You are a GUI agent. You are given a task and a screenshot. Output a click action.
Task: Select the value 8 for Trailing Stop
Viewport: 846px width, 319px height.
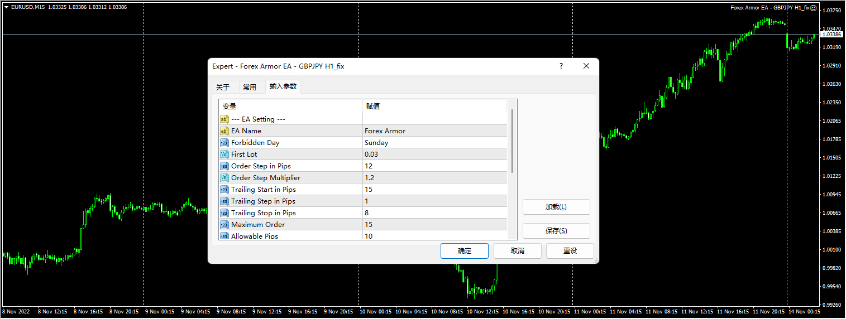click(435, 213)
